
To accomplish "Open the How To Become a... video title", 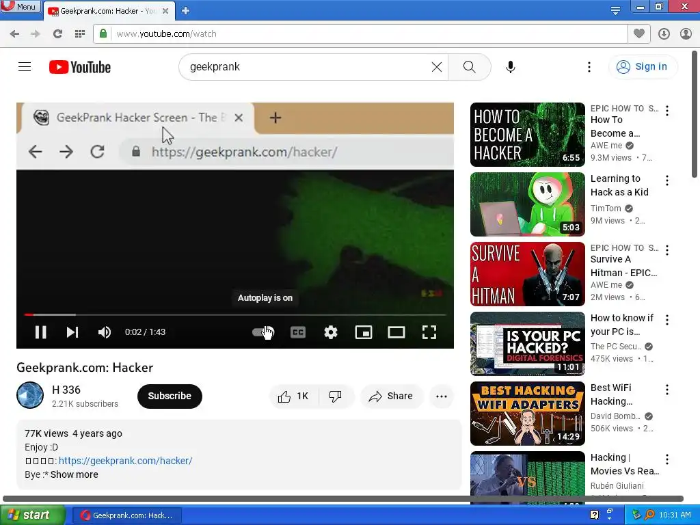I will (615, 126).
